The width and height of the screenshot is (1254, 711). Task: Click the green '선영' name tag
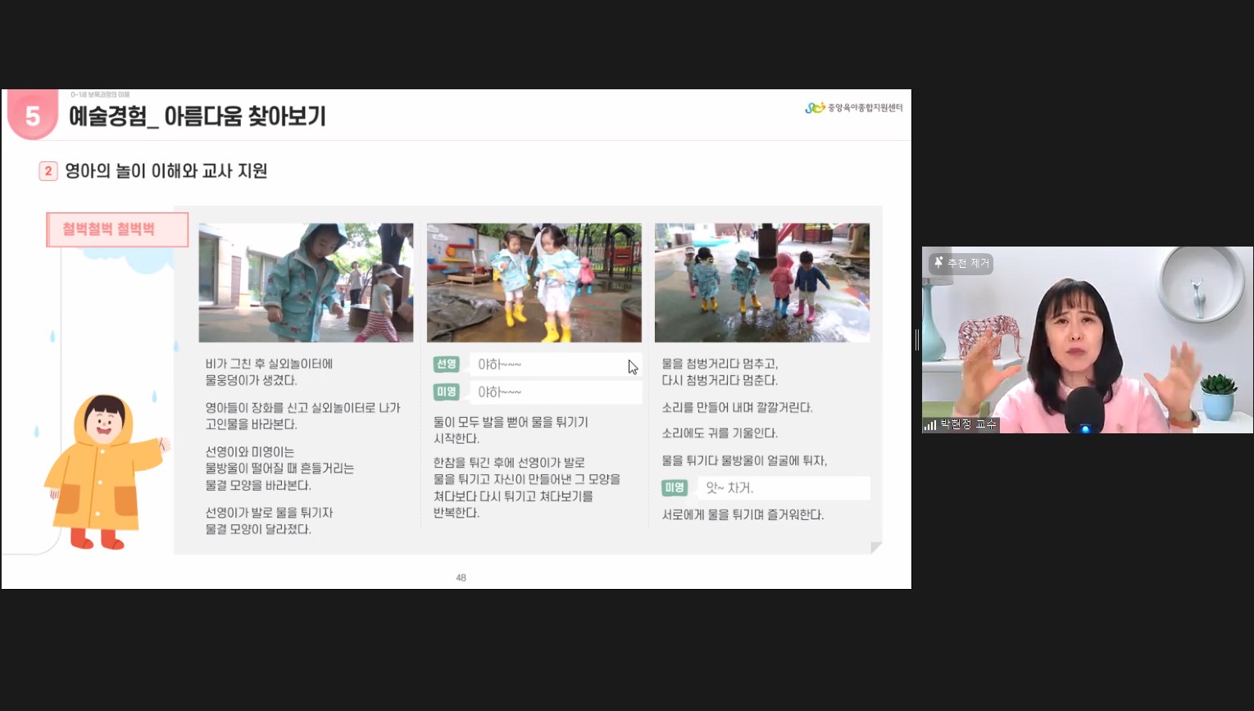(x=446, y=364)
